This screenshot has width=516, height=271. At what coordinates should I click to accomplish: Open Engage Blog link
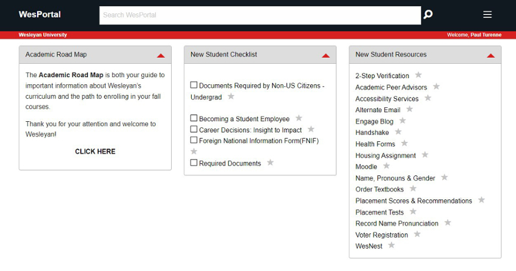click(x=374, y=121)
